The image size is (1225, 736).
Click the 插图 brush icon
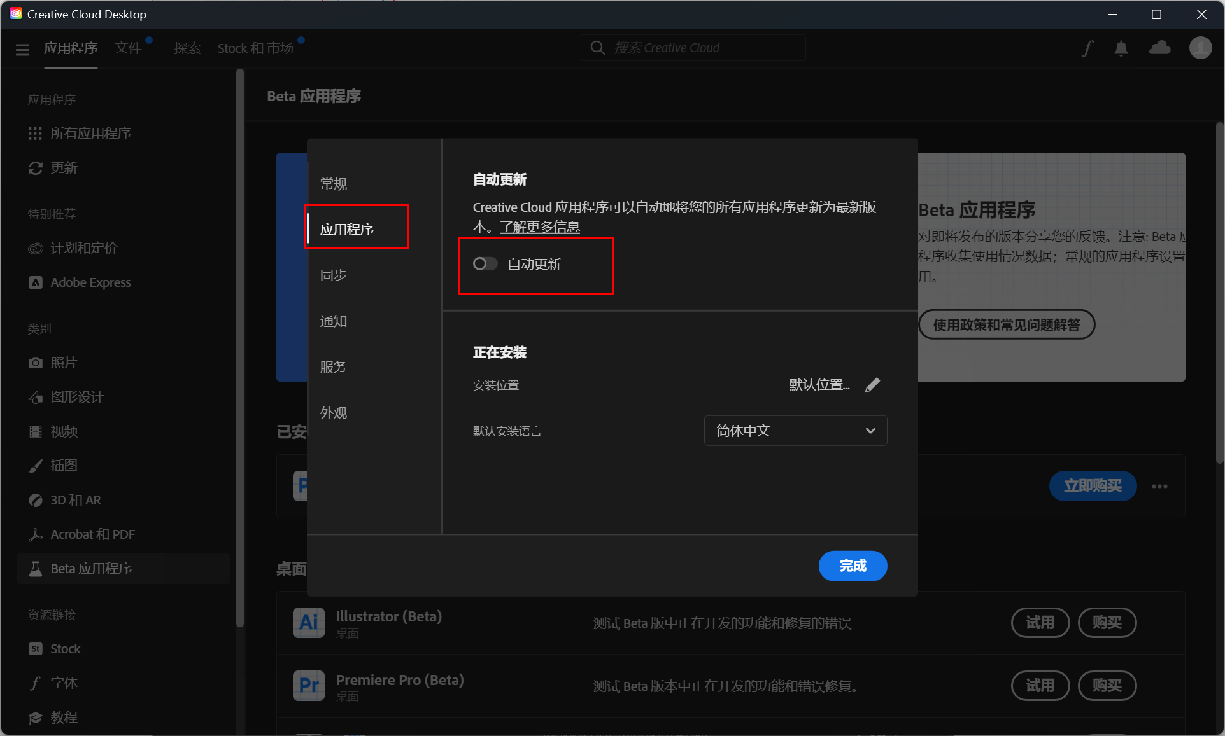(36, 466)
